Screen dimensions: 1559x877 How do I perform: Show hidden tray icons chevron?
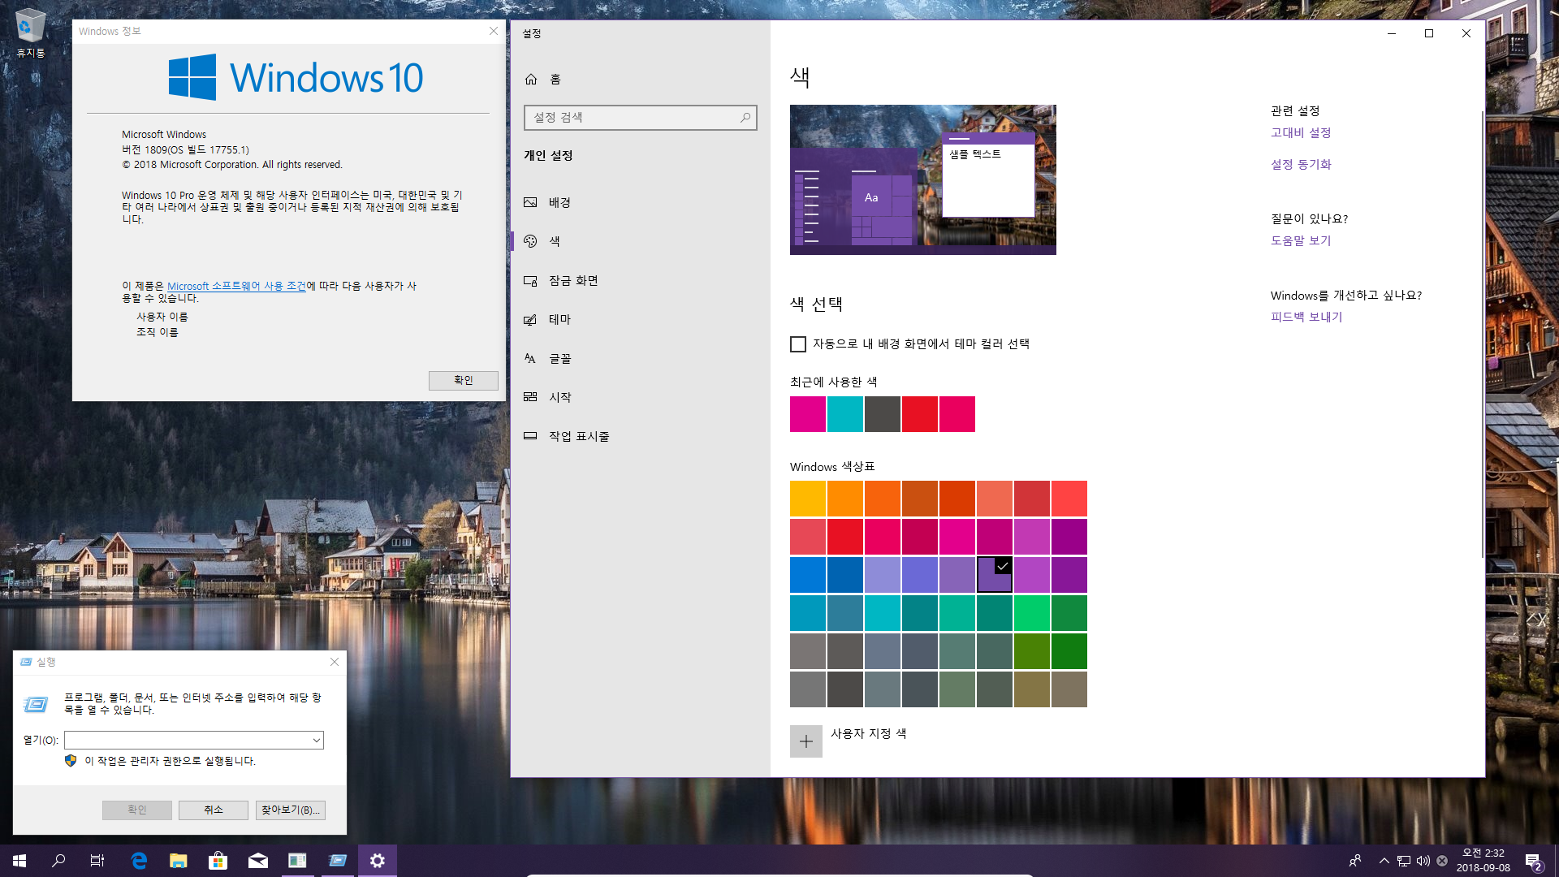click(1384, 861)
